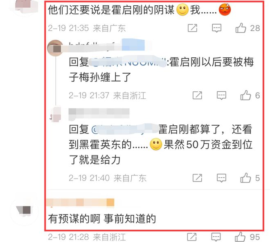This screenshot has height=242, width=270.
Task: Reply to the 21:37 Zhejiang comment
Action: coord(221,95)
